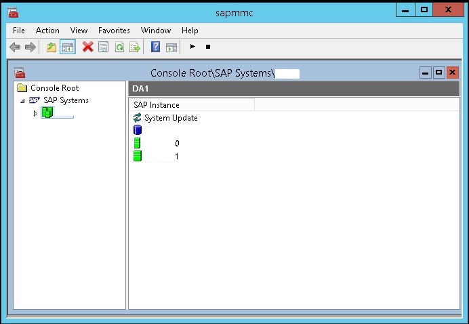Open the Help menu
The width and height of the screenshot is (469, 324).
click(190, 31)
